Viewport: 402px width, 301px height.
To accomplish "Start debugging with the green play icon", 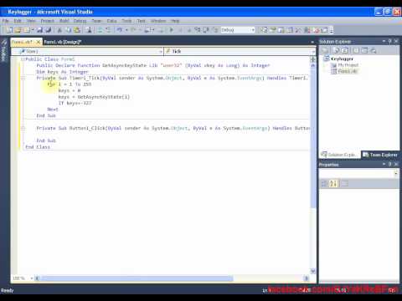I will [172, 30].
